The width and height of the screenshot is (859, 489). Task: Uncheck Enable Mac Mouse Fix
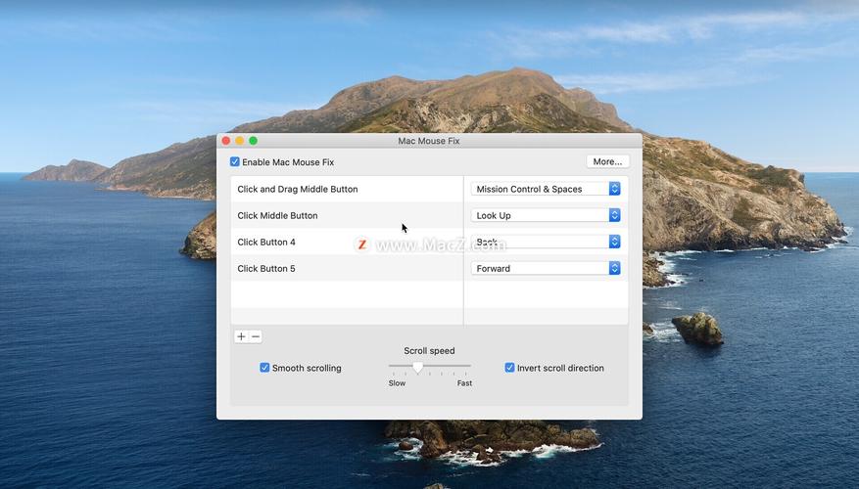[x=235, y=162]
